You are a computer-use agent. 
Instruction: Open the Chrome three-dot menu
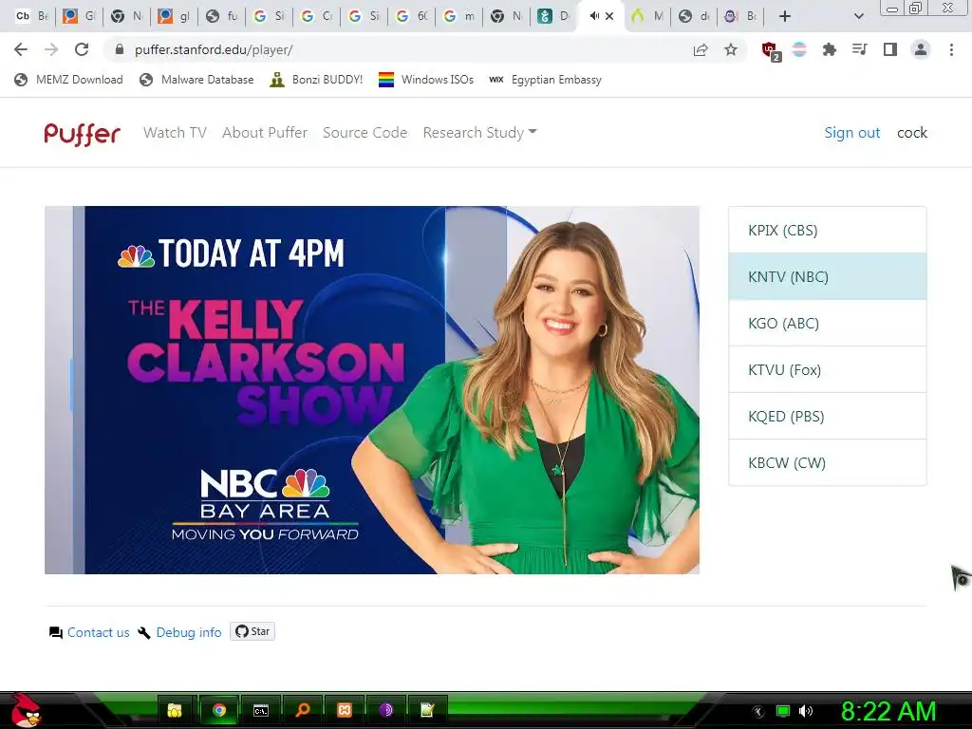(951, 49)
